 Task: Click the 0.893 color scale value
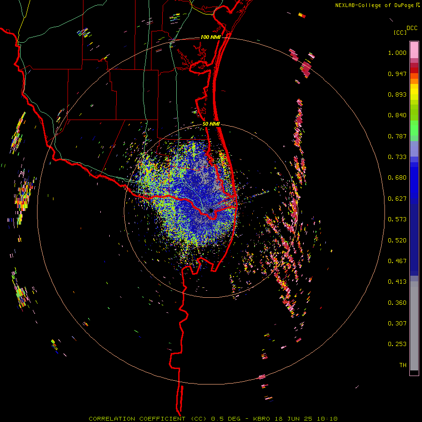point(397,94)
